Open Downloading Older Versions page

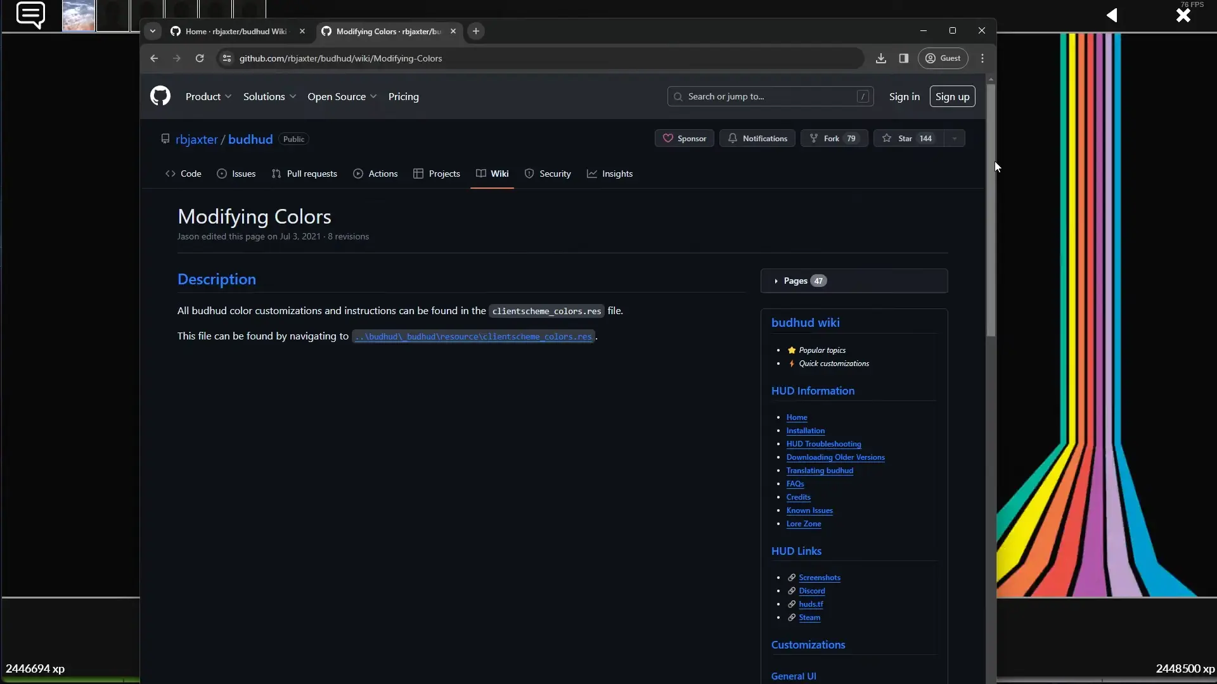(835, 457)
